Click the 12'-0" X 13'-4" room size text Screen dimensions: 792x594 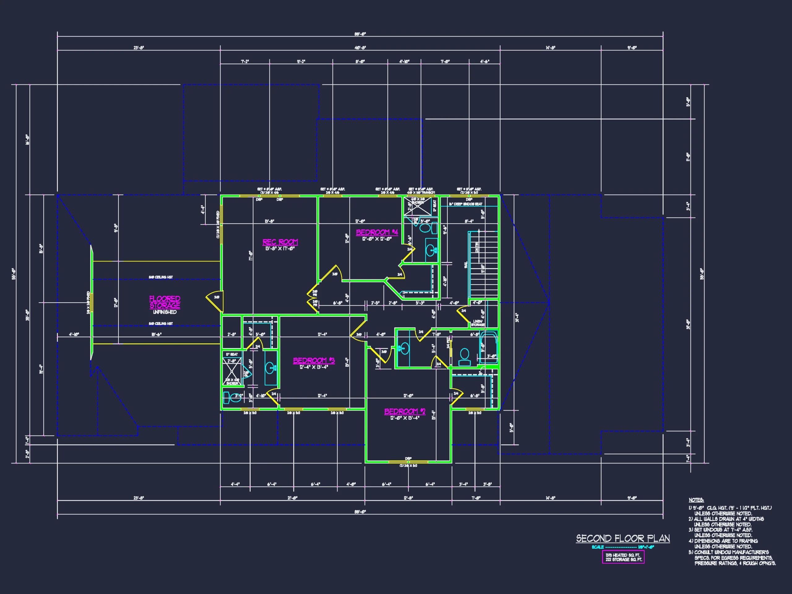click(405, 418)
